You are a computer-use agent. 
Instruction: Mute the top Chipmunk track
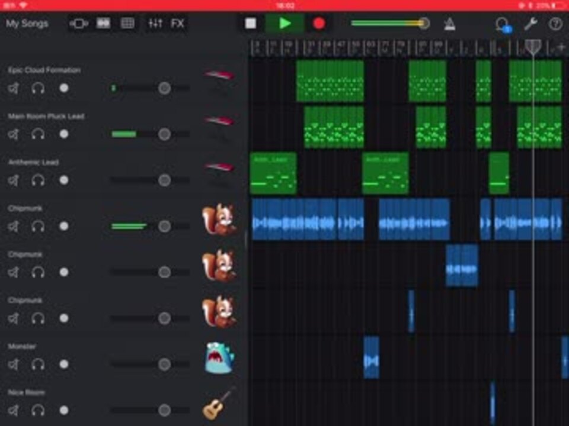point(14,227)
